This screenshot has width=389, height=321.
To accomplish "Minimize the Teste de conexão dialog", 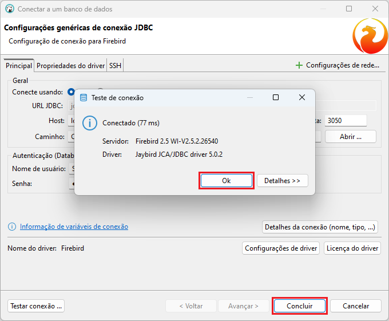I will (250, 97).
